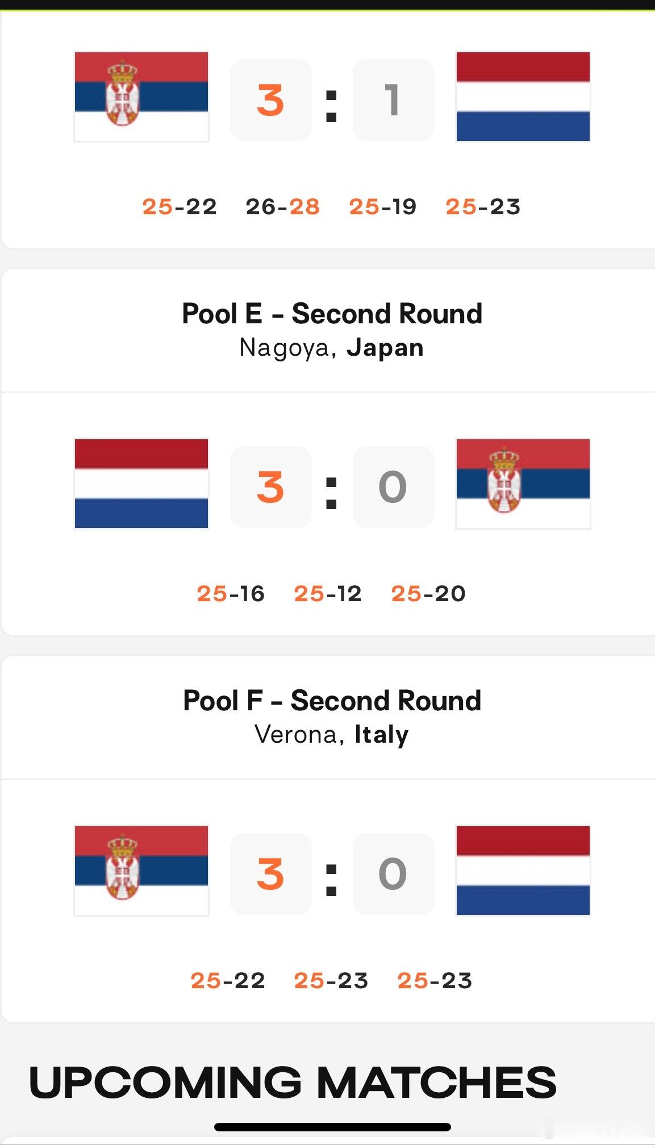This screenshot has width=655, height=1145.
Task: Select the 25-19 set score
Action: point(383,207)
